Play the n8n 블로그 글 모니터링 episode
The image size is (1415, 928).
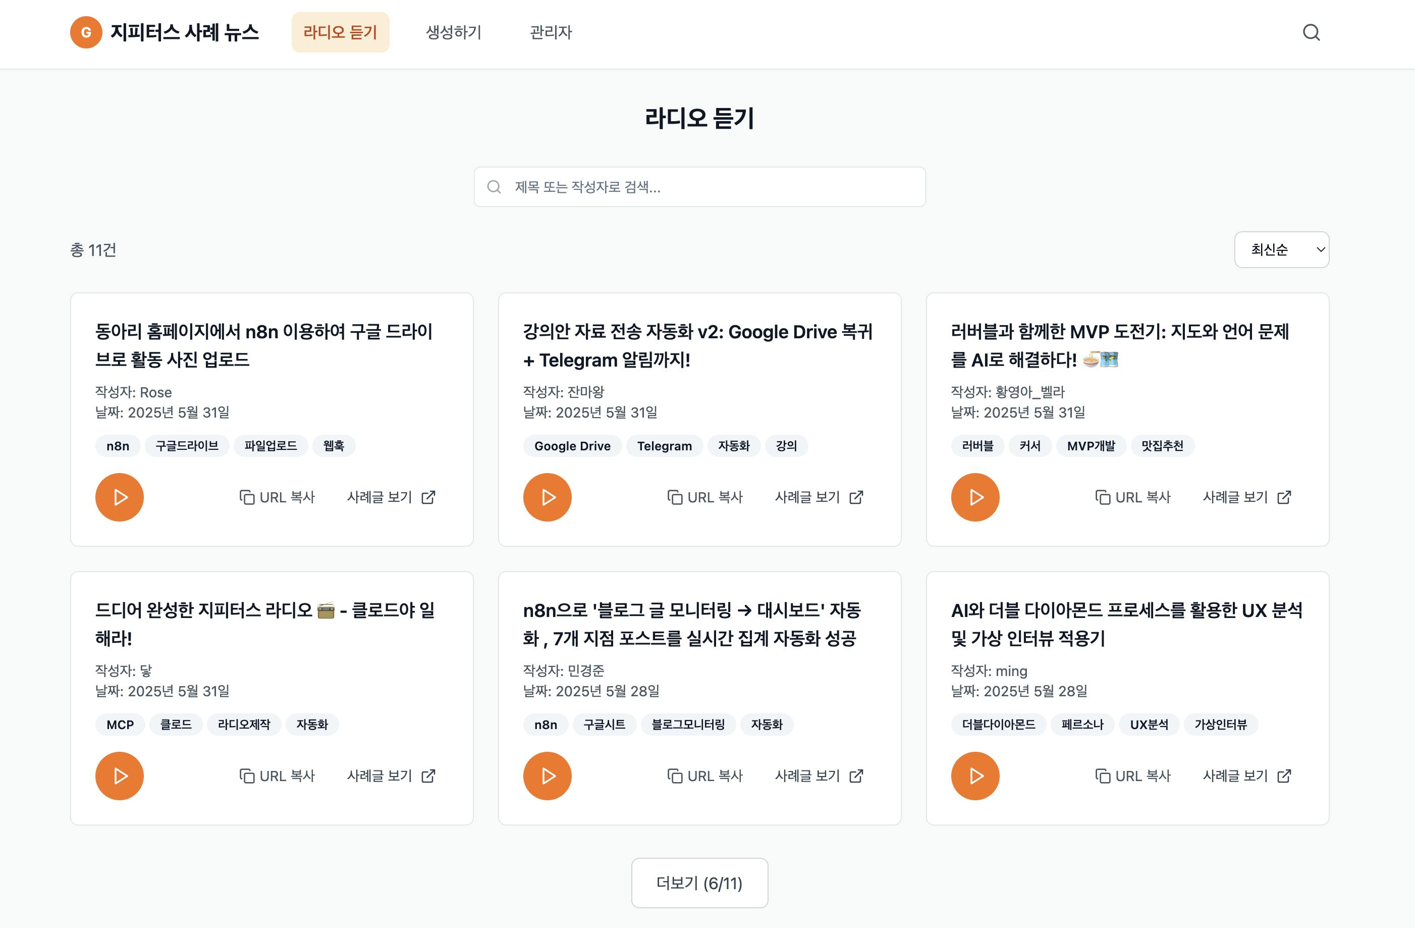tap(547, 776)
